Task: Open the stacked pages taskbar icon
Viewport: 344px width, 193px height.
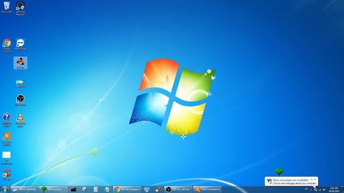Action: tap(107, 189)
